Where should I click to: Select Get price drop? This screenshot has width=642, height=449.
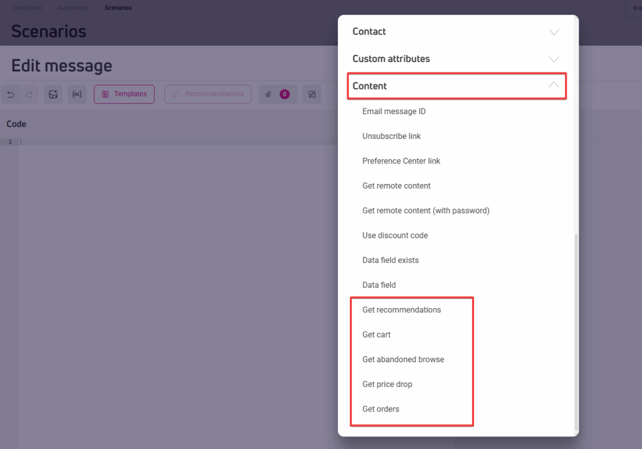(387, 384)
